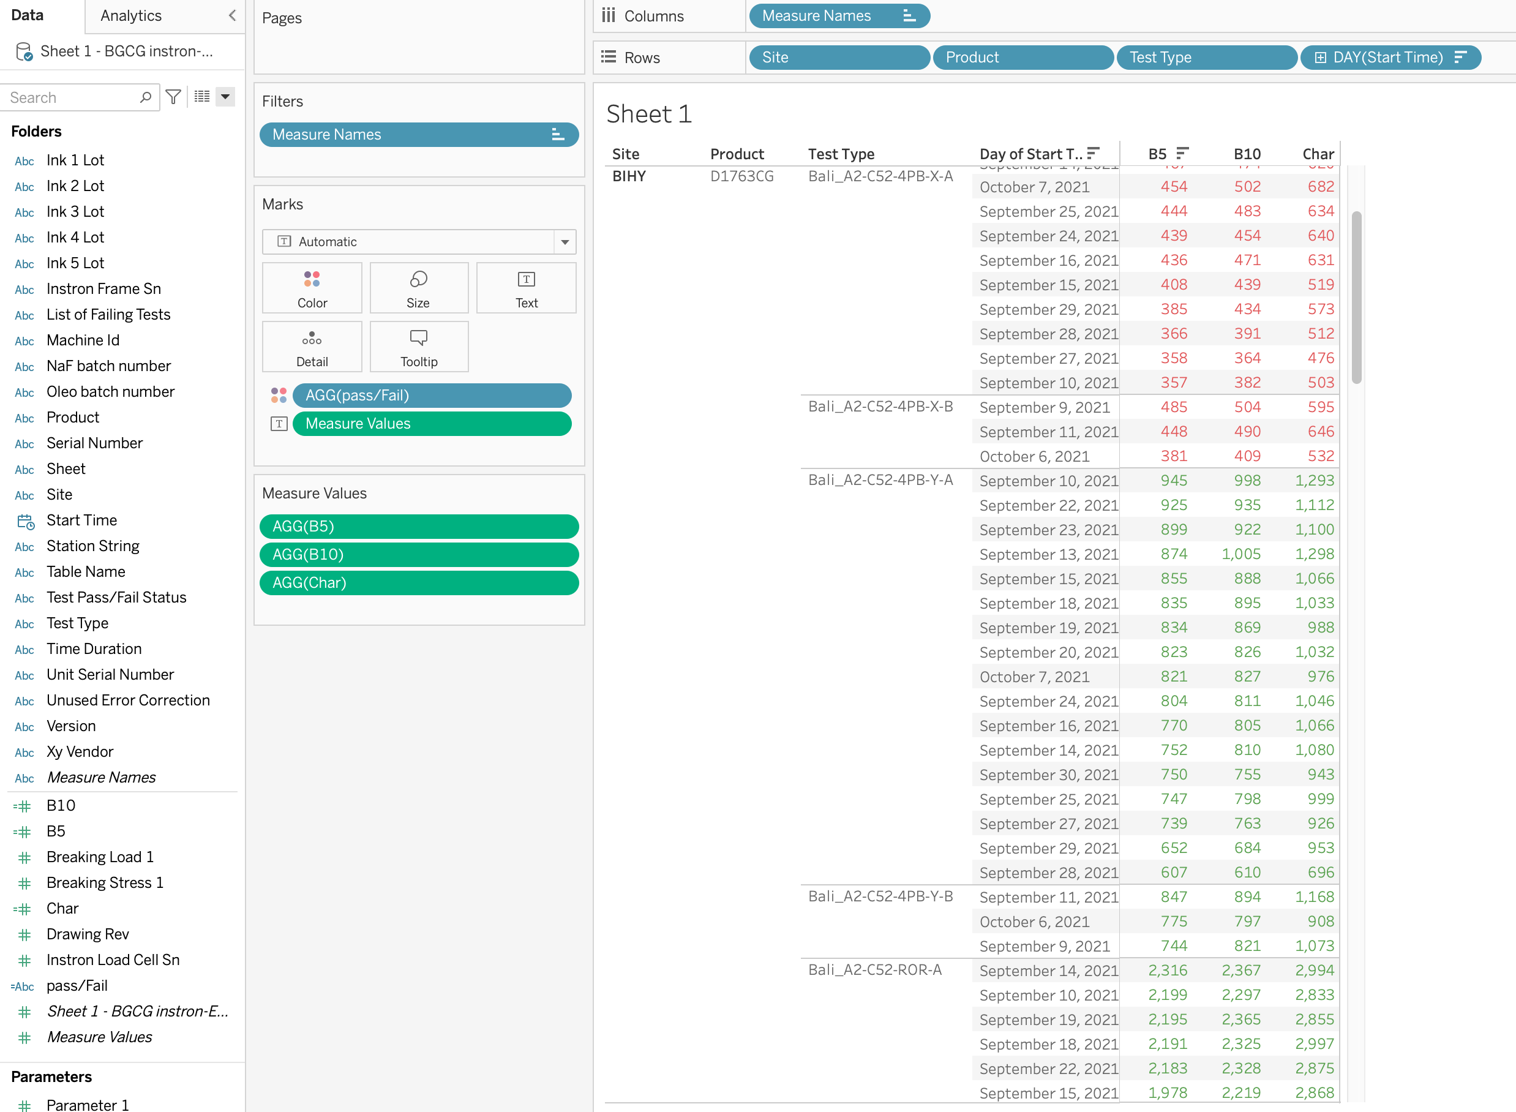Viewport: 1516px width, 1112px height.
Task: Expand the DAY(Start Time) pill plus box
Action: 1320,57
